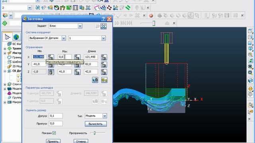Select the blue shaded cube view icon
The width and height of the screenshot is (255, 143).
[250, 48]
